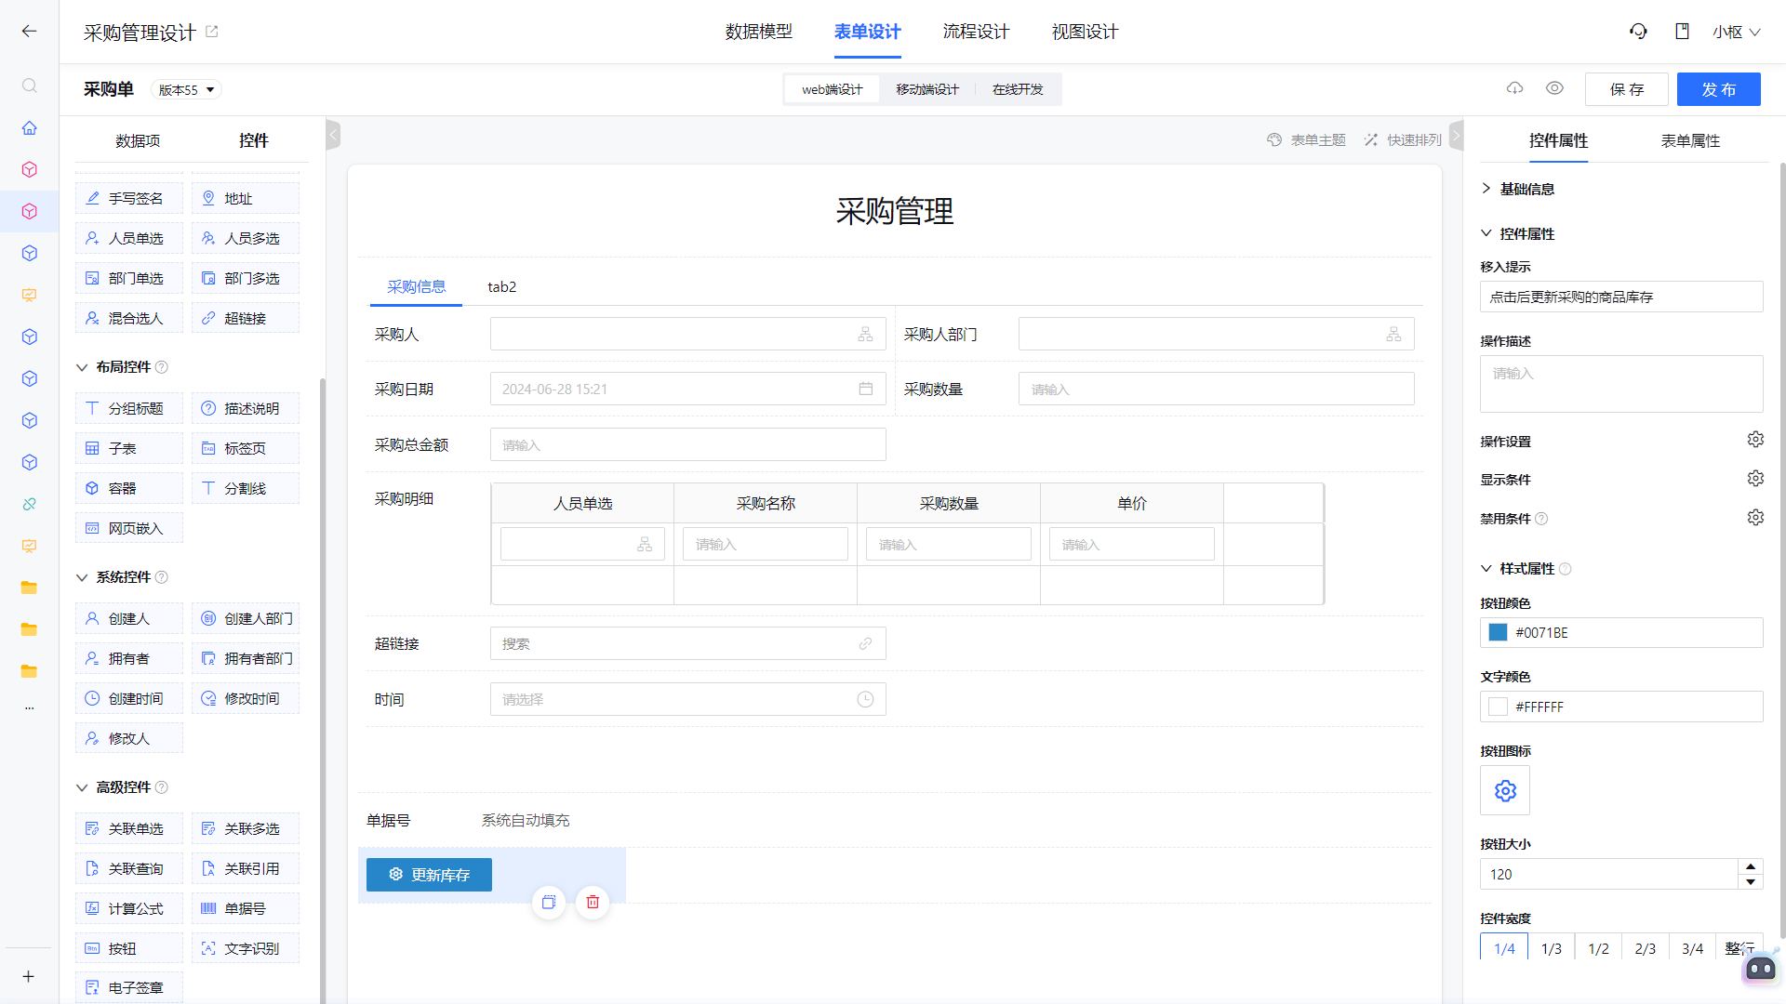Open the AI assistant robot icon
This screenshot has height=1004, width=1786.
coord(1760,969)
